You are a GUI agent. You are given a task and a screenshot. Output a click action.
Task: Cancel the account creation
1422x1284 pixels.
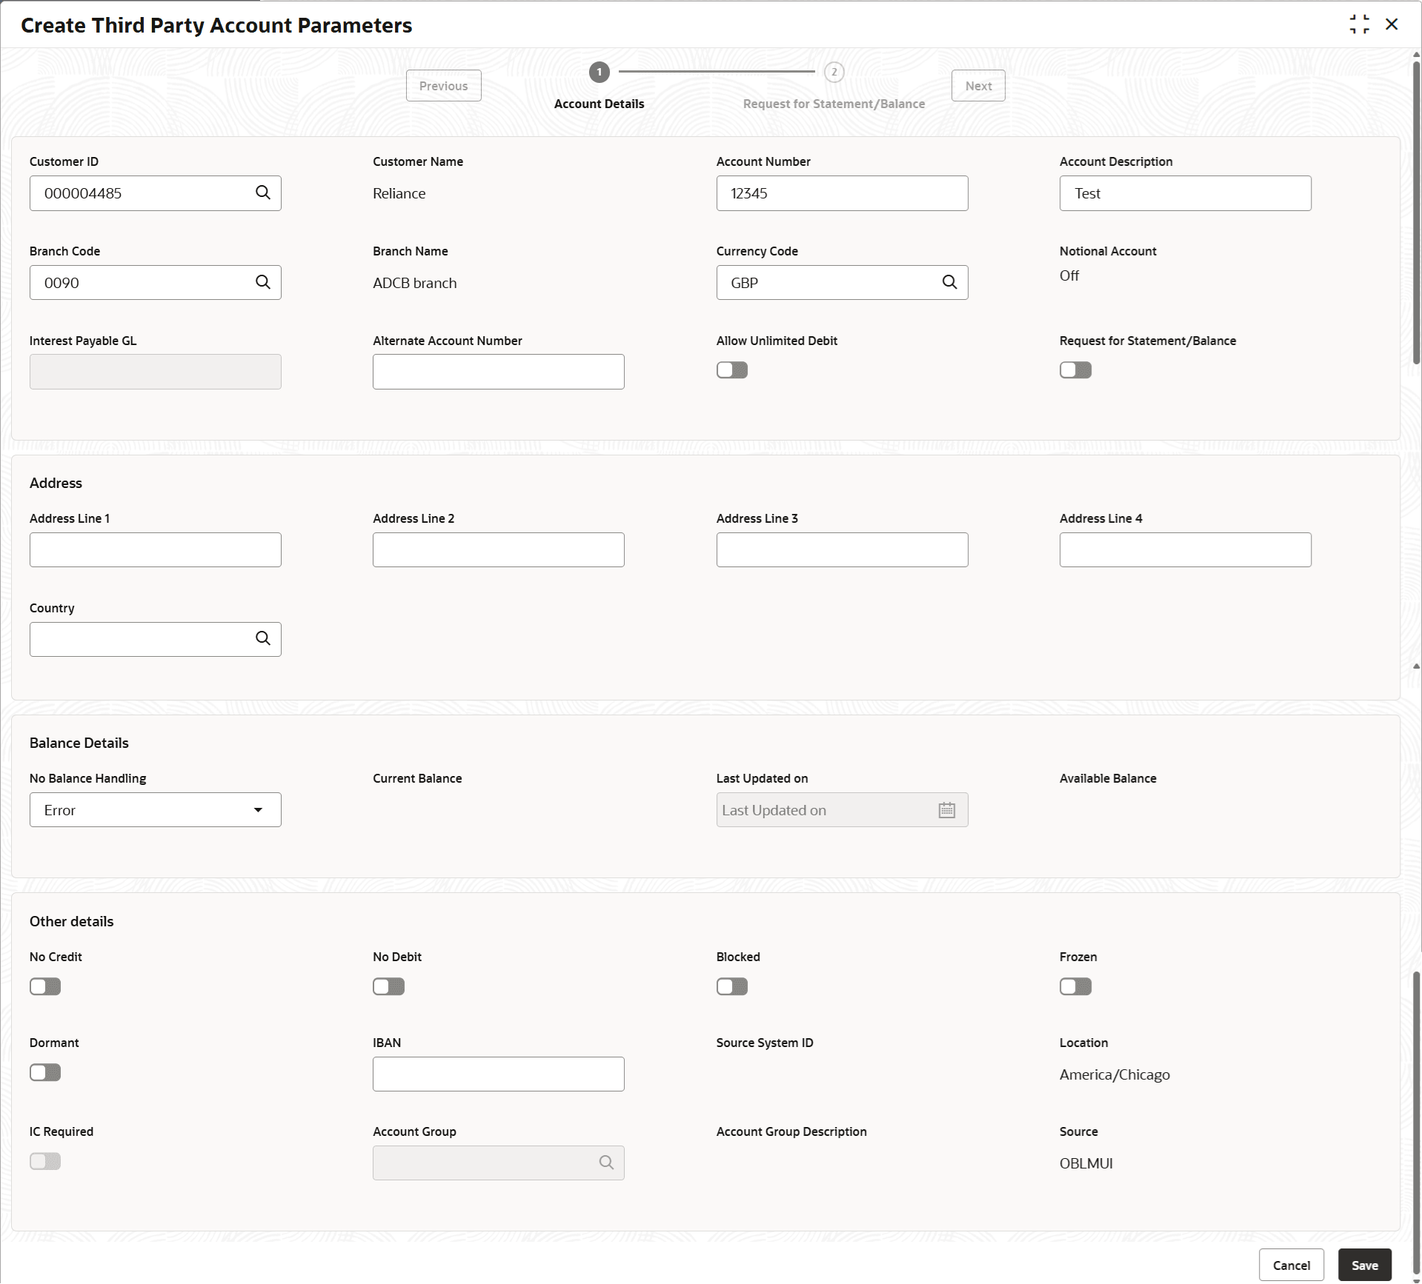[1291, 1265]
